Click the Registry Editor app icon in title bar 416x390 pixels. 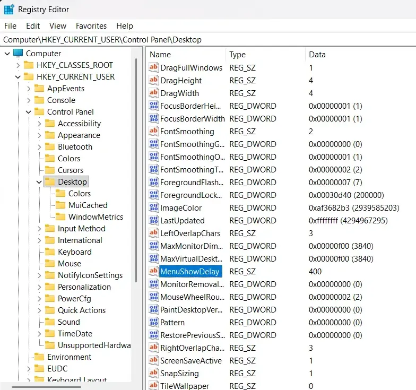pyautogui.click(x=9, y=10)
